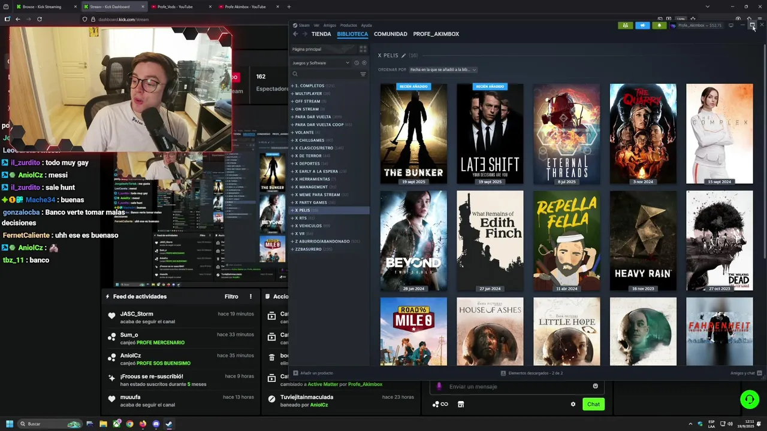Open the TIENDA tab in Steam
Image resolution: width=767 pixels, height=431 pixels.
[321, 34]
